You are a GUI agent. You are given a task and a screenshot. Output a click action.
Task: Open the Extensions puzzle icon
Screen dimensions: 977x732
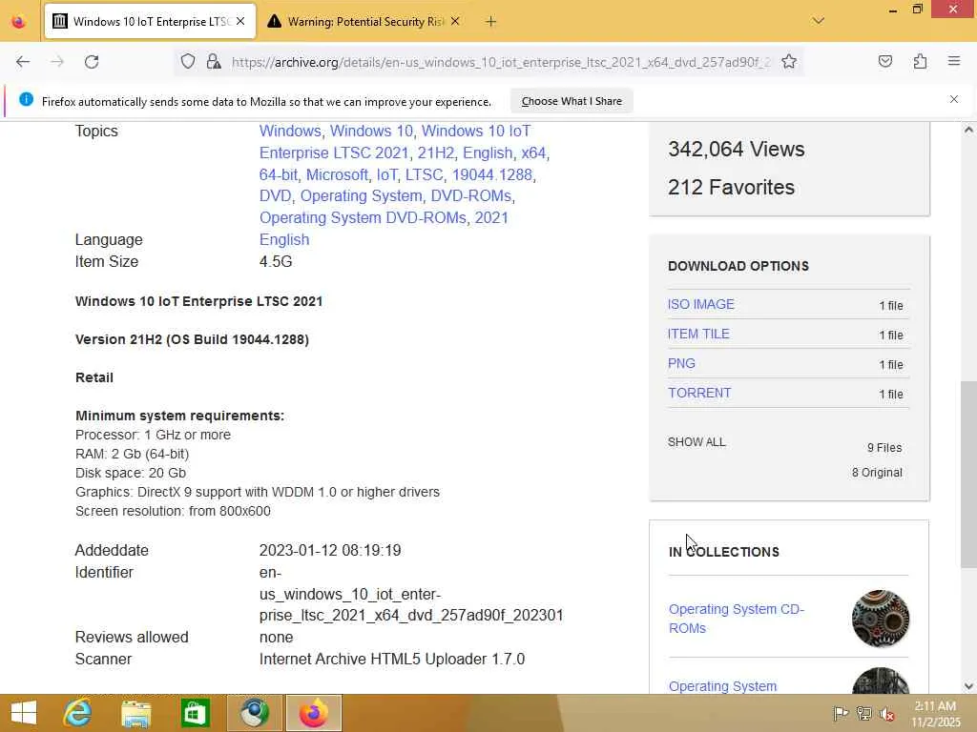tap(920, 61)
